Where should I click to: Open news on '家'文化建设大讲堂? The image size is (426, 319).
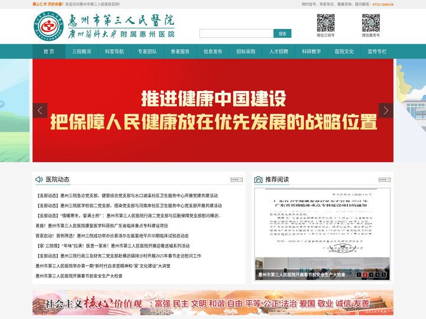pos(103,266)
